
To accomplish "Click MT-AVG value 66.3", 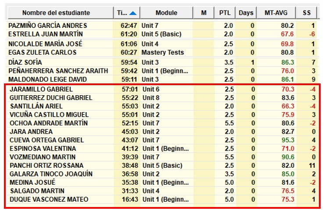I will (x=288, y=106).
